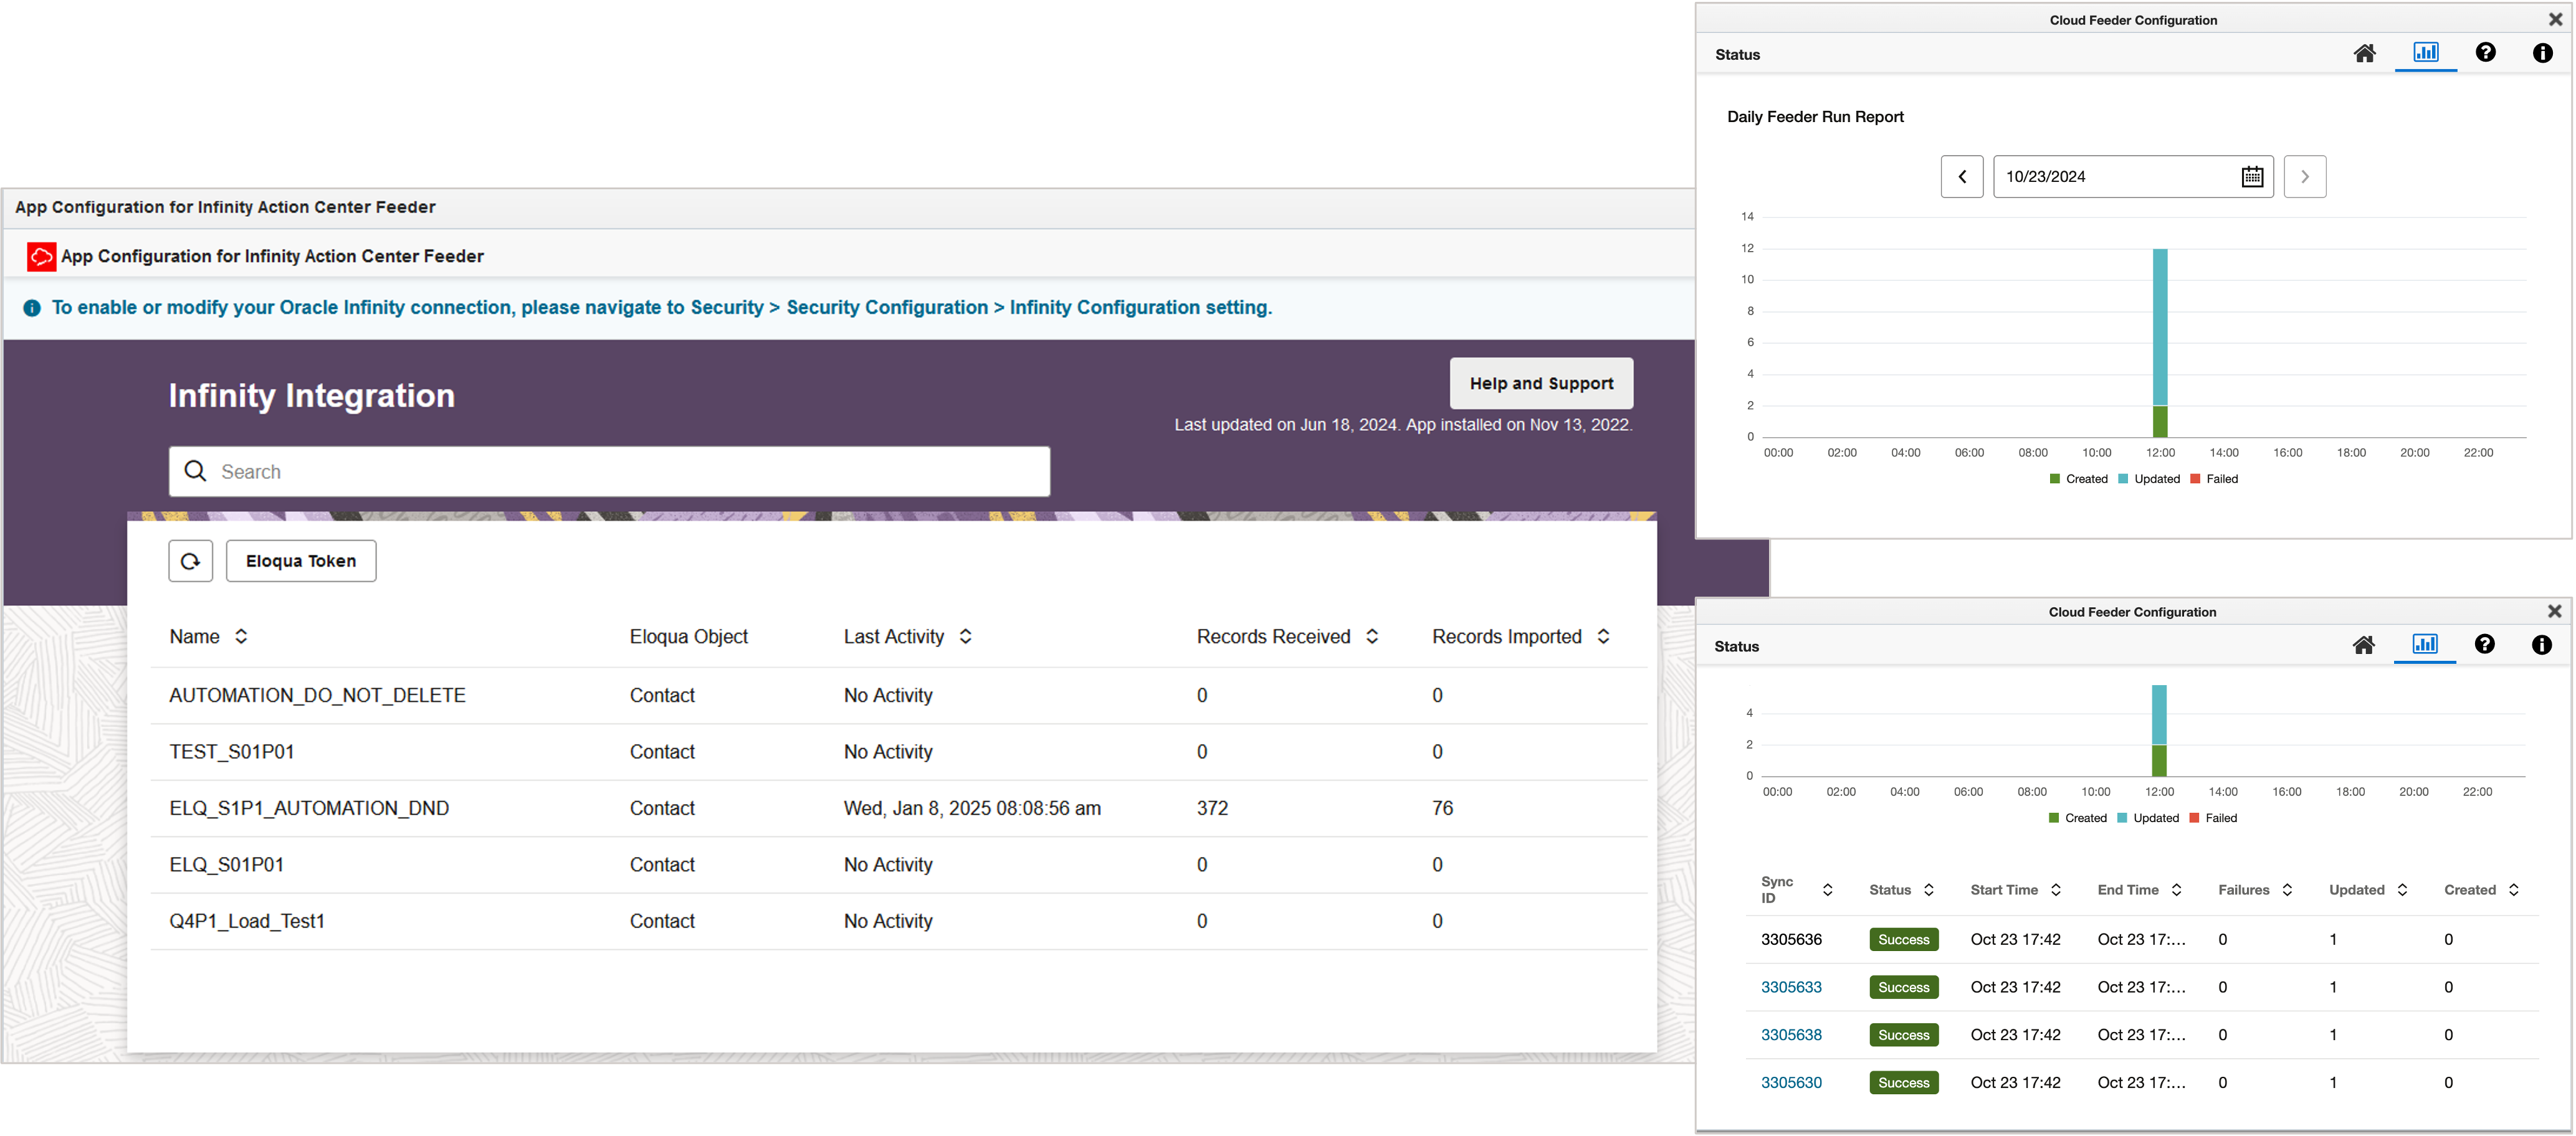Select Q4P1_Load_Test1 row name
The height and width of the screenshot is (1136, 2576).
tap(247, 921)
